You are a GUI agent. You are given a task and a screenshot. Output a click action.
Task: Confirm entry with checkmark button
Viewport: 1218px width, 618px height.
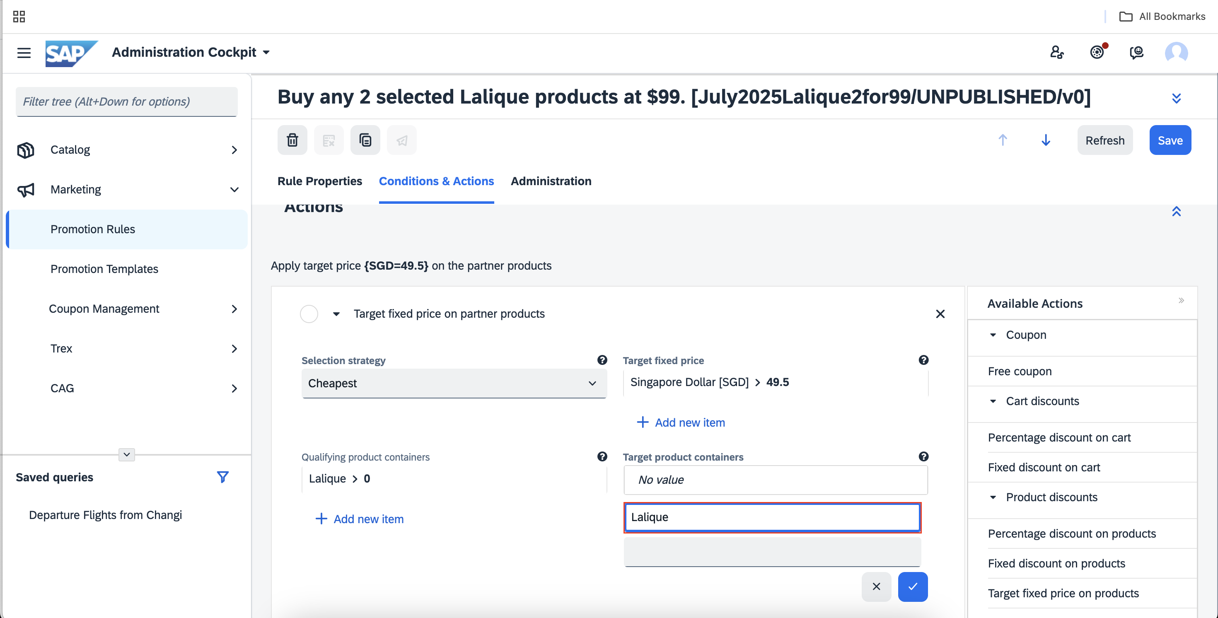click(912, 587)
